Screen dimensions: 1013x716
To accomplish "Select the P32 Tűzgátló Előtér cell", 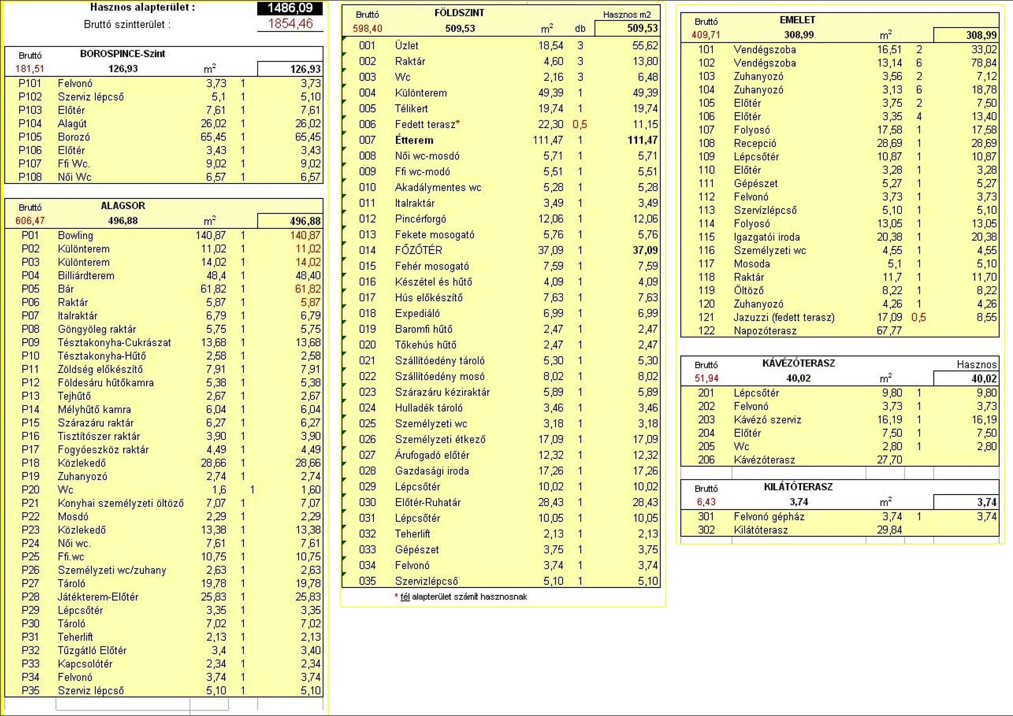I will (x=92, y=651).
